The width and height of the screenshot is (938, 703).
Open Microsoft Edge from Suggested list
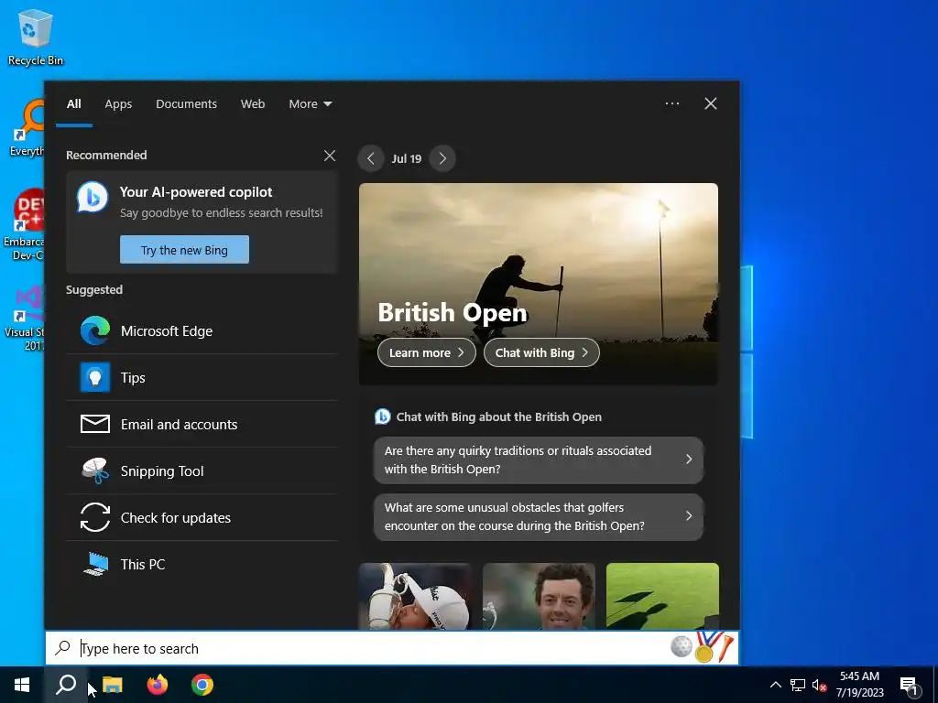tap(202, 331)
